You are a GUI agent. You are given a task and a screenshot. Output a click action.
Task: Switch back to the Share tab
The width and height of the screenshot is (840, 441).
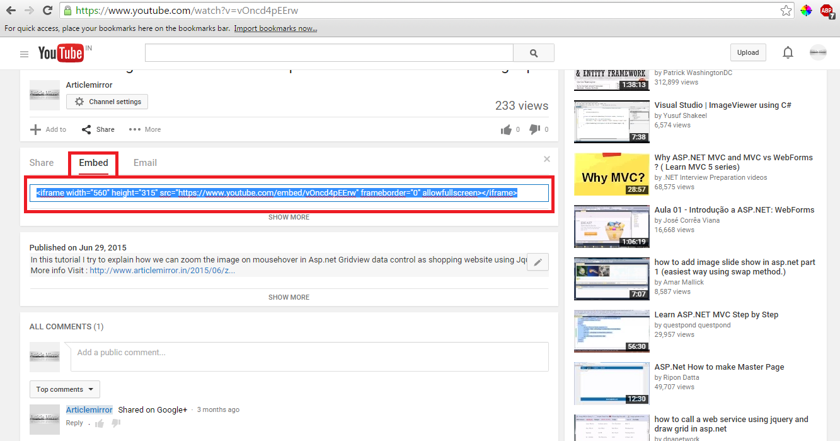pos(40,162)
